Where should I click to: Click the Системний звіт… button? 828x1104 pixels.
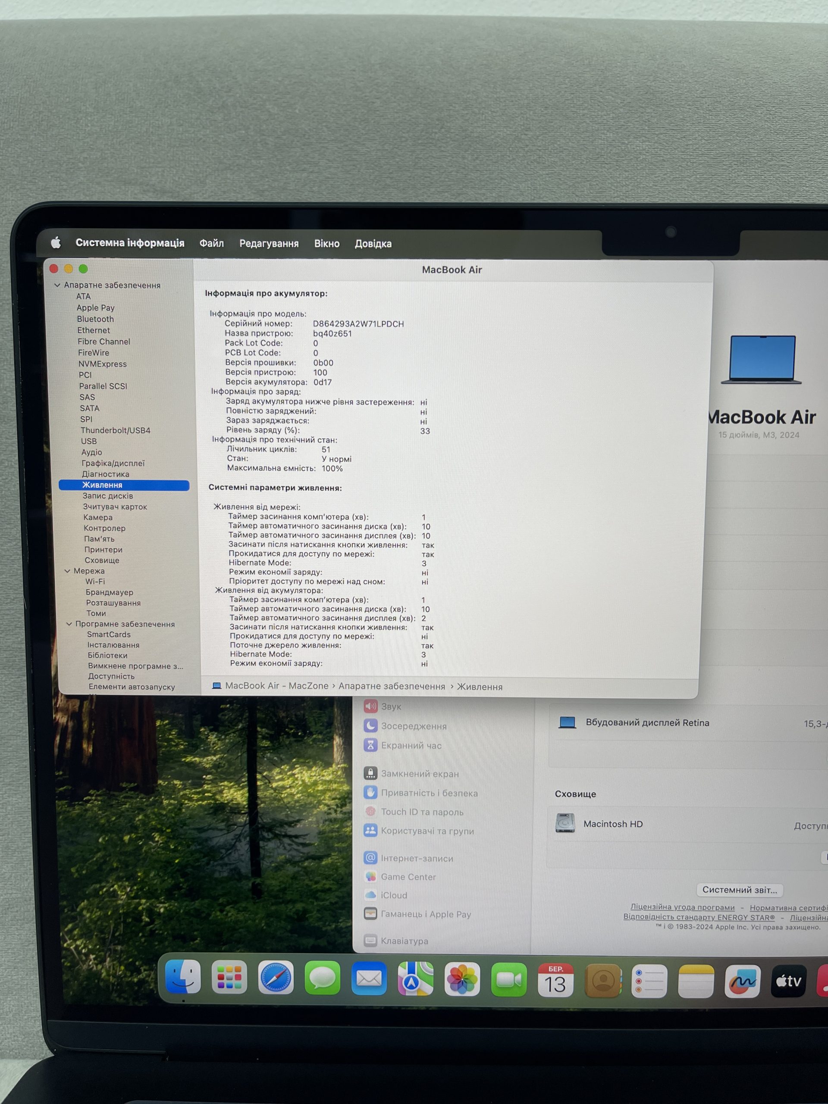(x=740, y=890)
